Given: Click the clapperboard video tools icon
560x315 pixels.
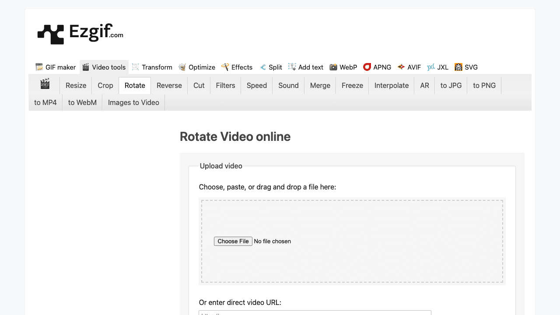Looking at the screenshot, I should pos(45,85).
